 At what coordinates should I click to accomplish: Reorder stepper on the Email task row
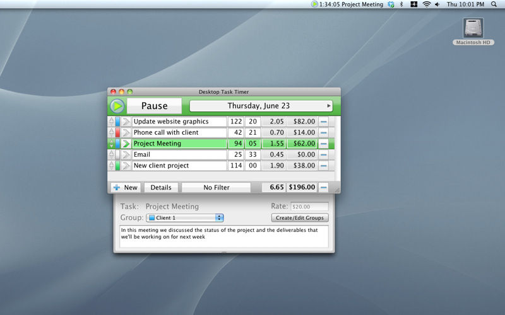point(112,154)
